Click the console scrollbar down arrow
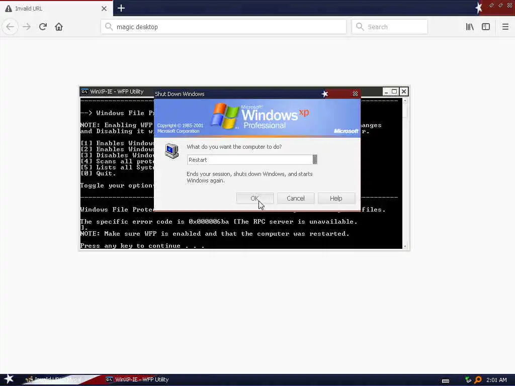 coord(405,246)
